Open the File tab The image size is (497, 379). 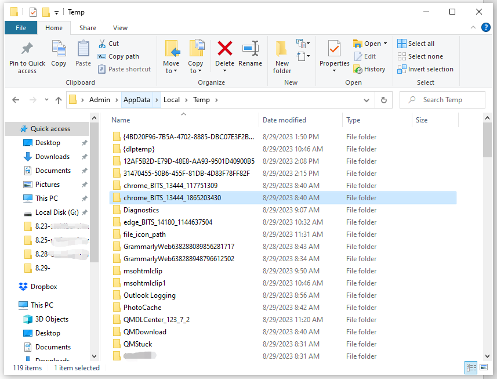[21, 28]
